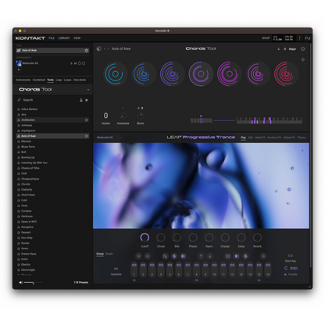Select the Group mode option
325x325 pixels.
(x=100, y=254)
